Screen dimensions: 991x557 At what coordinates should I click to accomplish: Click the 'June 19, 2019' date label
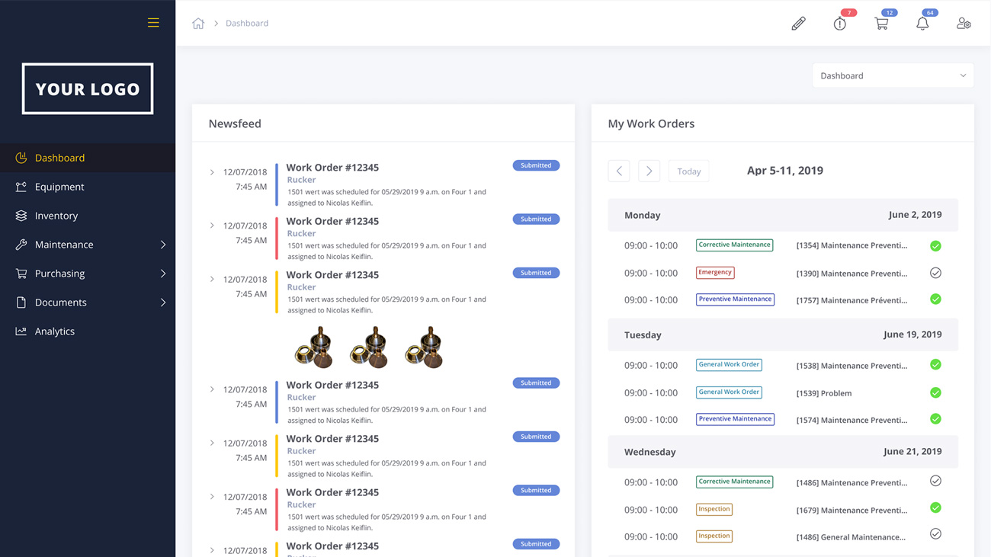tap(912, 335)
